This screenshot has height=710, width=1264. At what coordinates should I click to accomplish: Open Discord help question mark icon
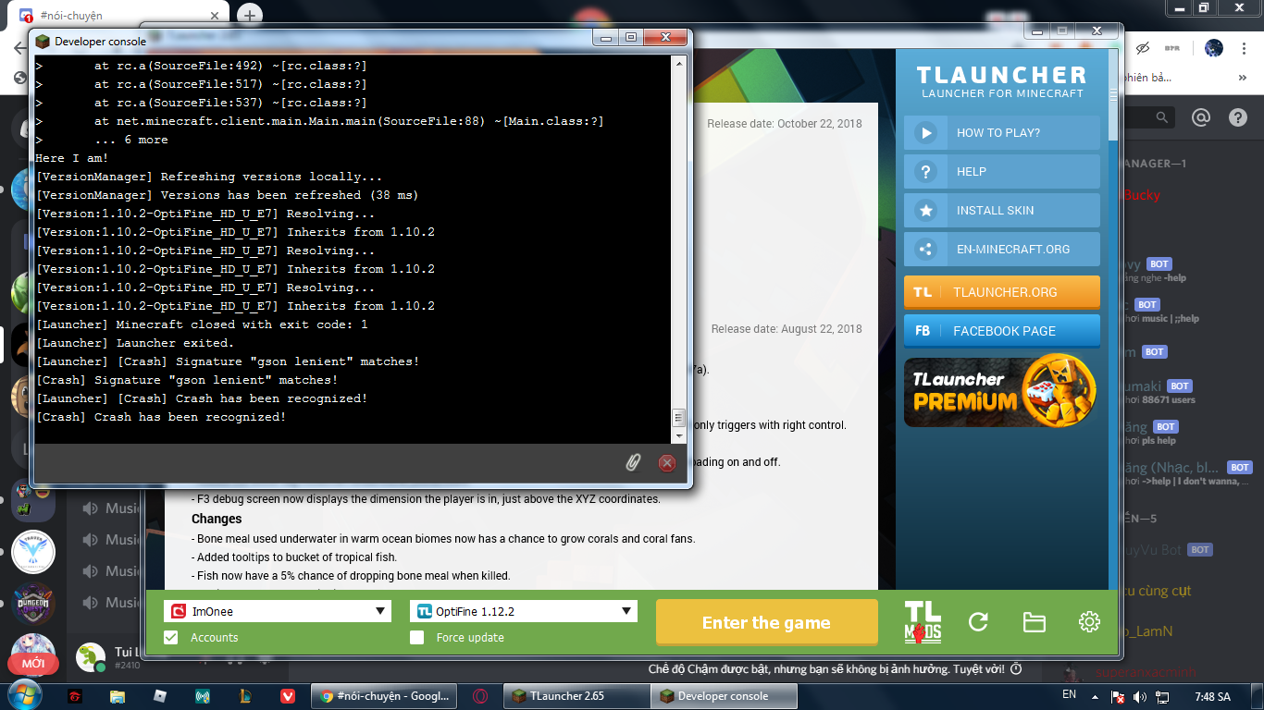pyautogui.click(x=1237, y=117)
